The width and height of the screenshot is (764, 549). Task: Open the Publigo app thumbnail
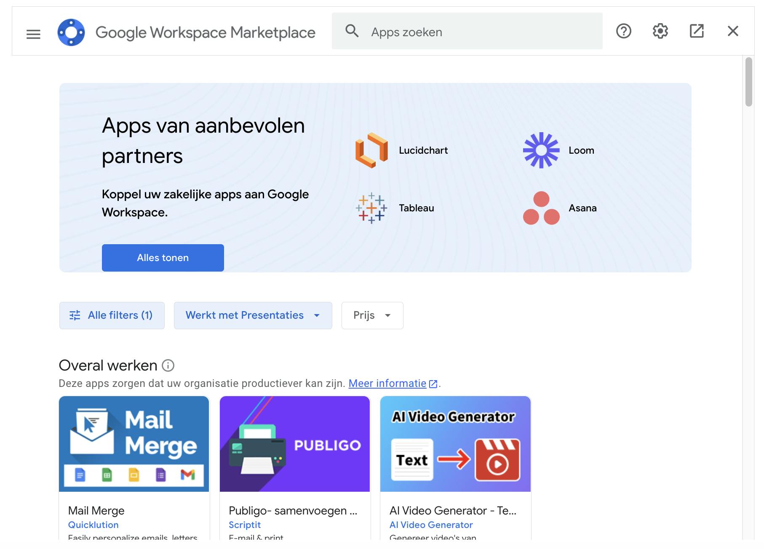coord(295,444)
